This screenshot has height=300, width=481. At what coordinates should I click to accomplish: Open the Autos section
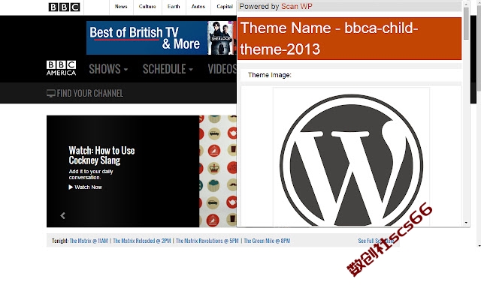coord(198,7)
